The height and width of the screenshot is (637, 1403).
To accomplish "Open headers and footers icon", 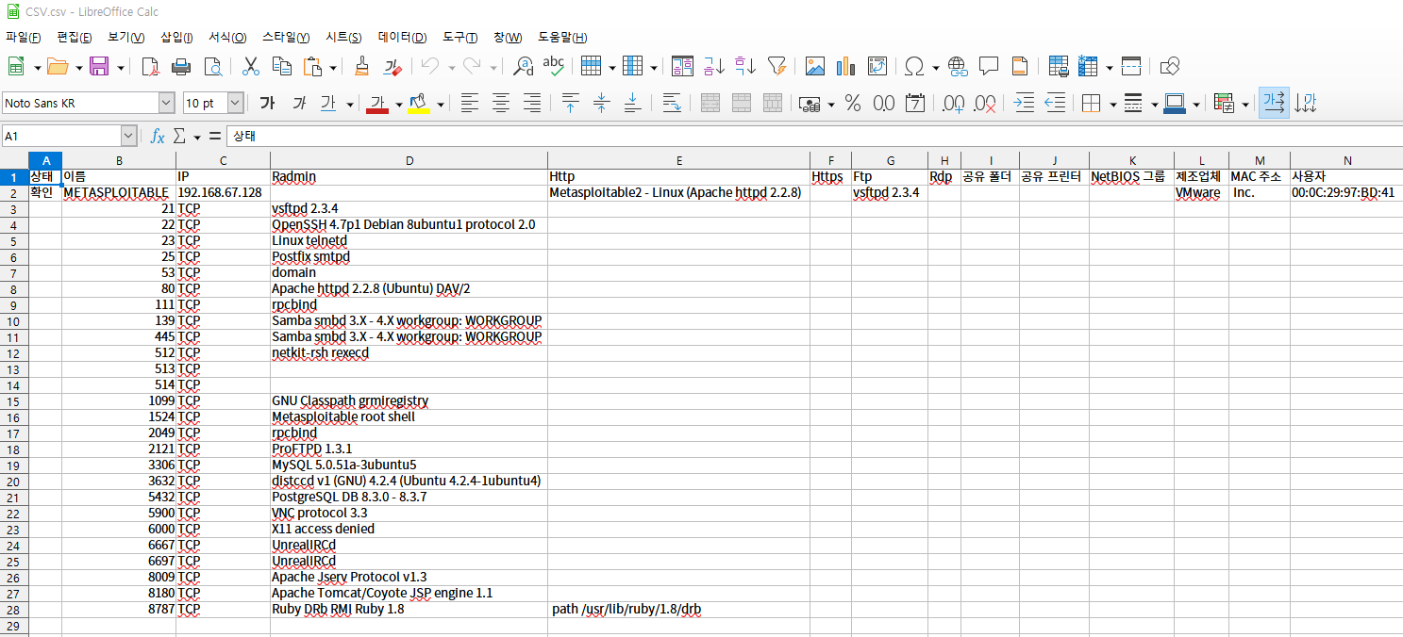I will [x=1020, y=66].
